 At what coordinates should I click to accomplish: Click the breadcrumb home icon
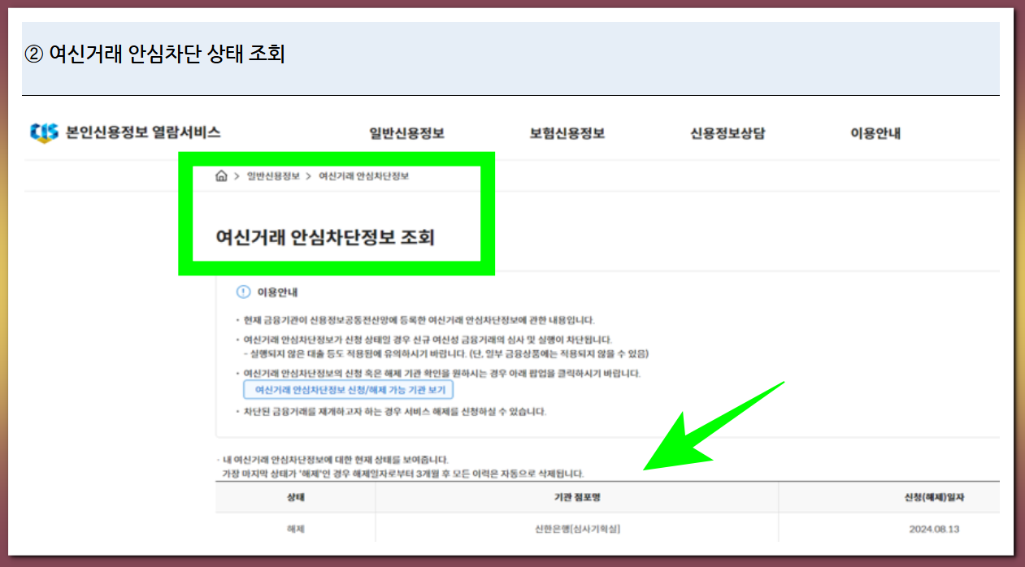coord(220,174)
